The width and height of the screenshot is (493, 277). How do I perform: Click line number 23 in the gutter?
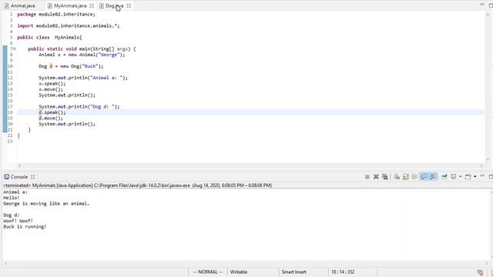click(10, 142)
